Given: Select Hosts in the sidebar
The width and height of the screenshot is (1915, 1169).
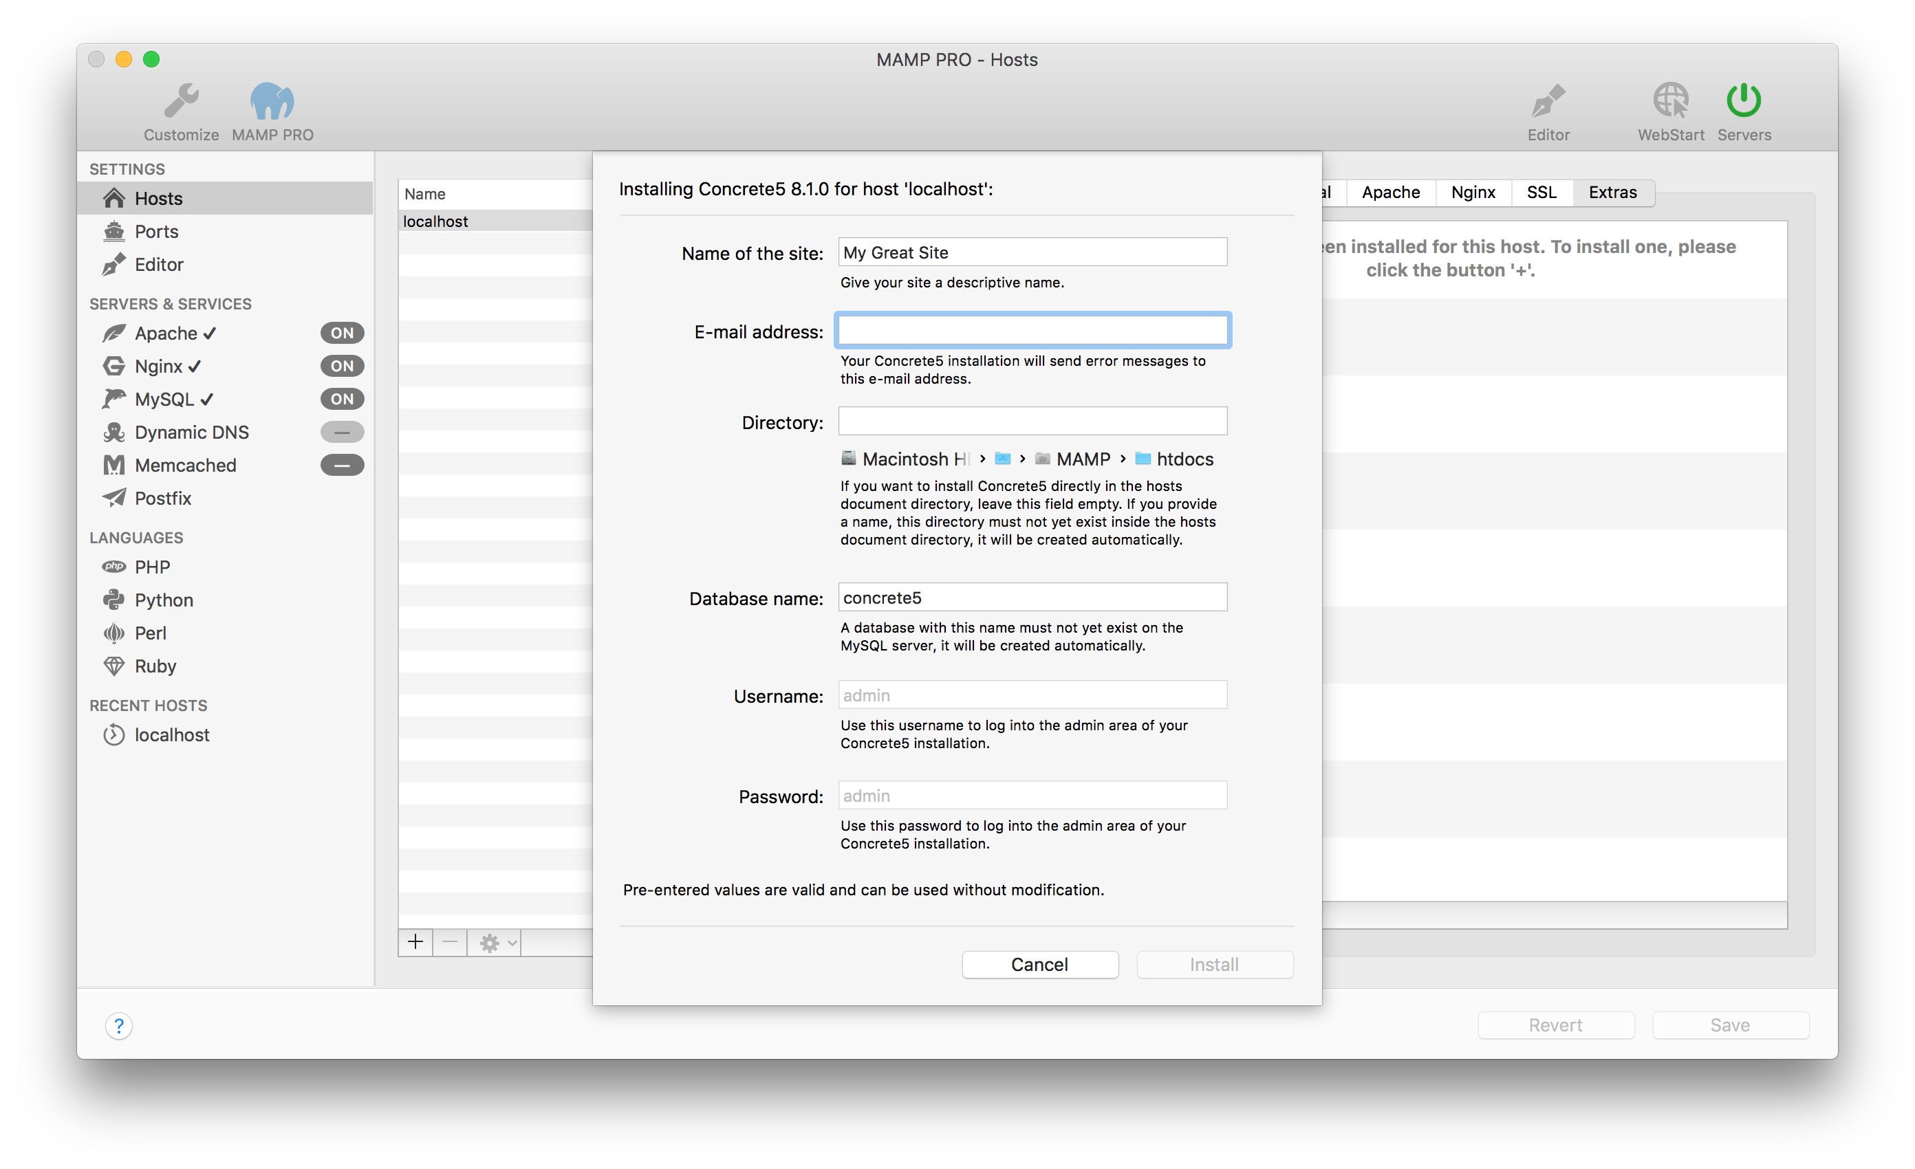Looking at the screenshot, I should (x=226, y=198).
